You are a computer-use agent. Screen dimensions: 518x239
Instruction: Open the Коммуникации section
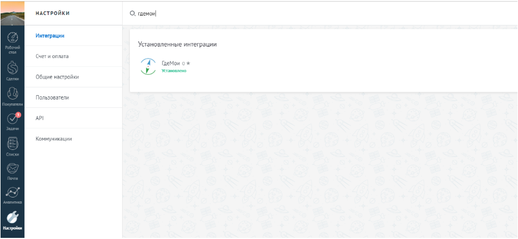point(54,139)
